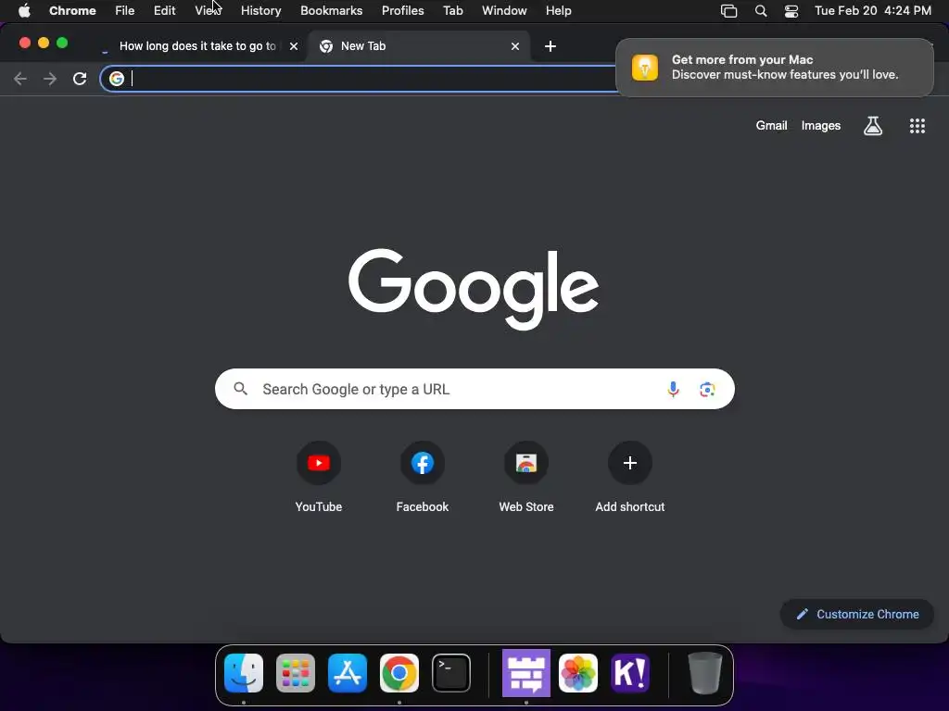Close the 'How long does it take' tab
Image resolution: width=949 pixels, height=711 pixels.
click(x=294, y=46)
